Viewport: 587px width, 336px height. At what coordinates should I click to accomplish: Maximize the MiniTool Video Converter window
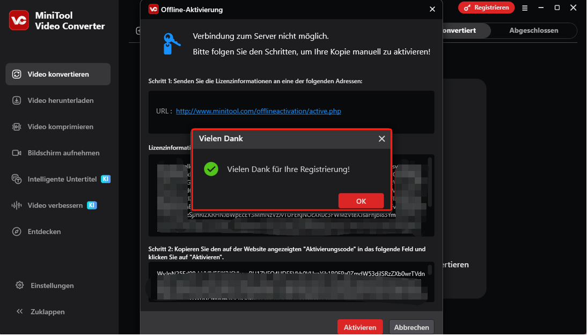(x=556, y=8)
